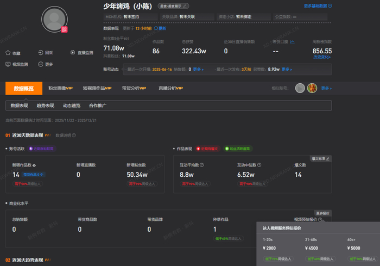Click the 更新 refresh data link
380x266 pixels.
click(x=160, y=28)
